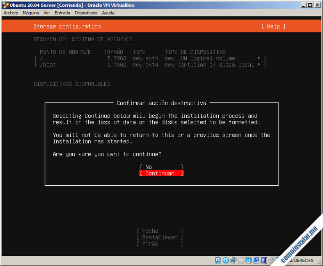Maximize the VirtualBox window
323x266 pixels.
(310, 5)
